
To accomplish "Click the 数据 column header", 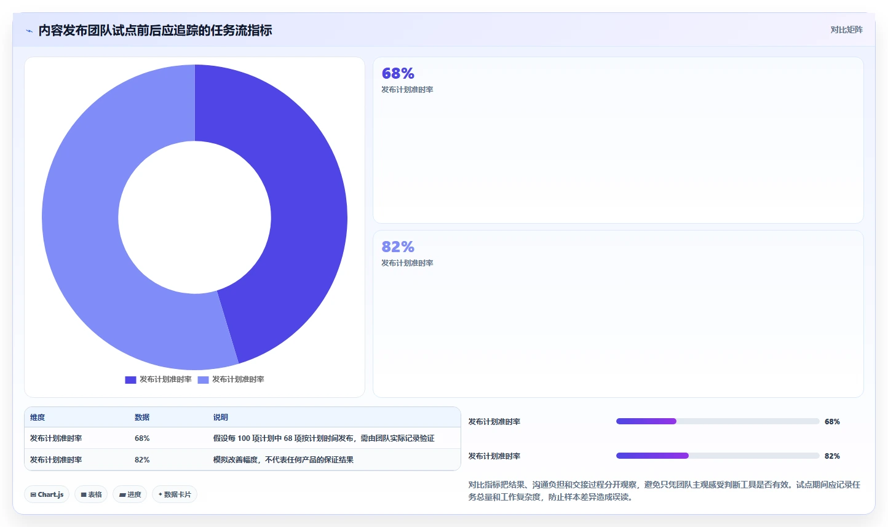I will [142, 417].
